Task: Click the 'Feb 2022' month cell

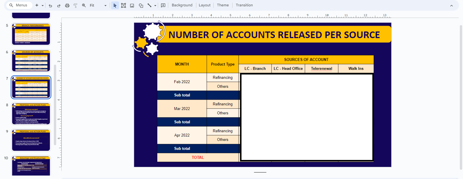Action: (x=182, y=82)
